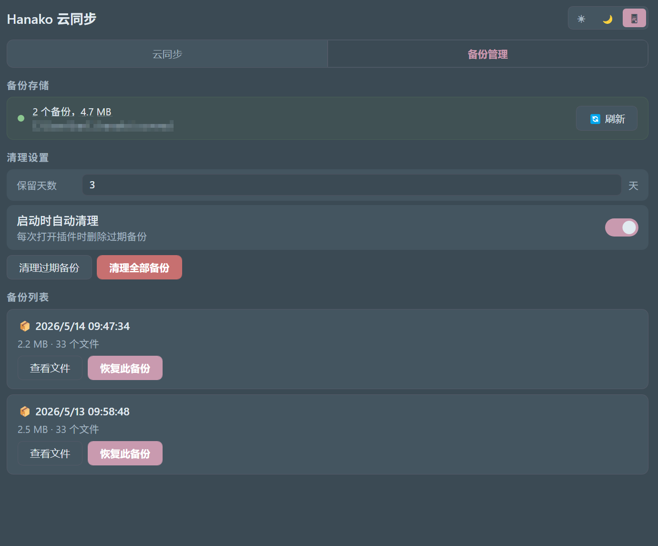Switch to light theme sun icon
This screenshot has width=658, height=546.
pos(581,19)
